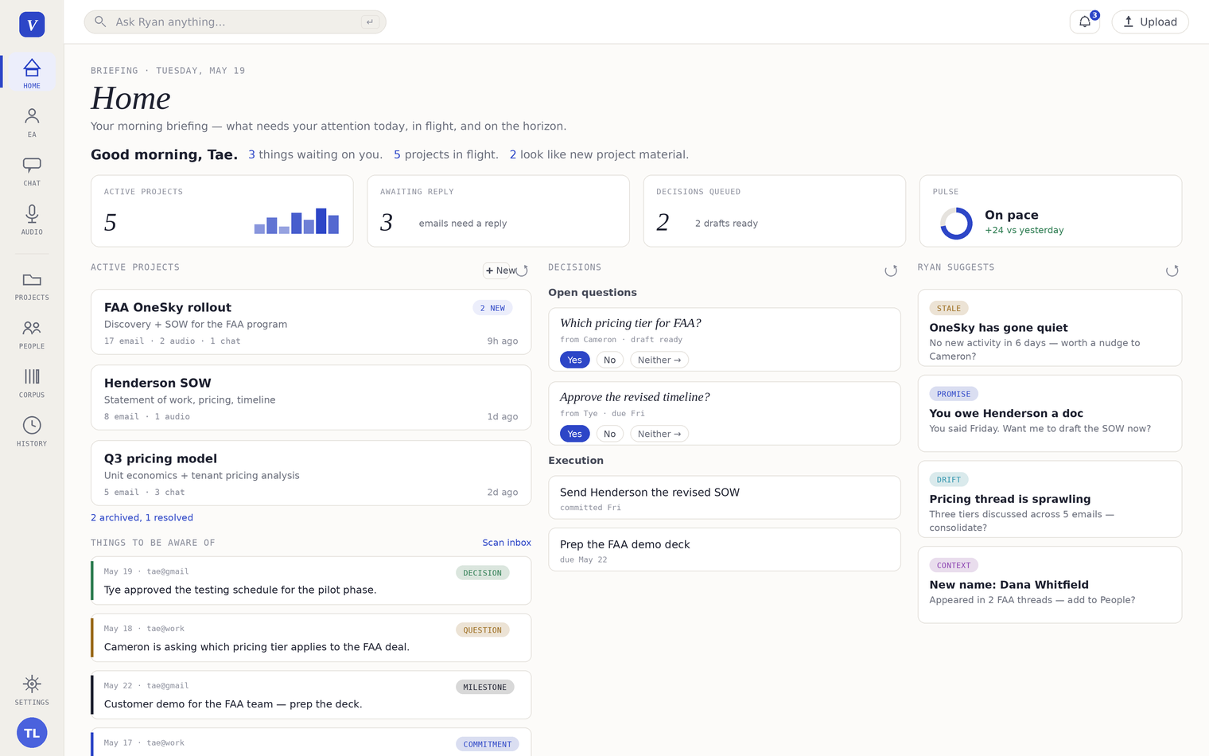Click the Pulse donut progress ring
Screen dimensions: 1209x756
click(x=956, y=224)
